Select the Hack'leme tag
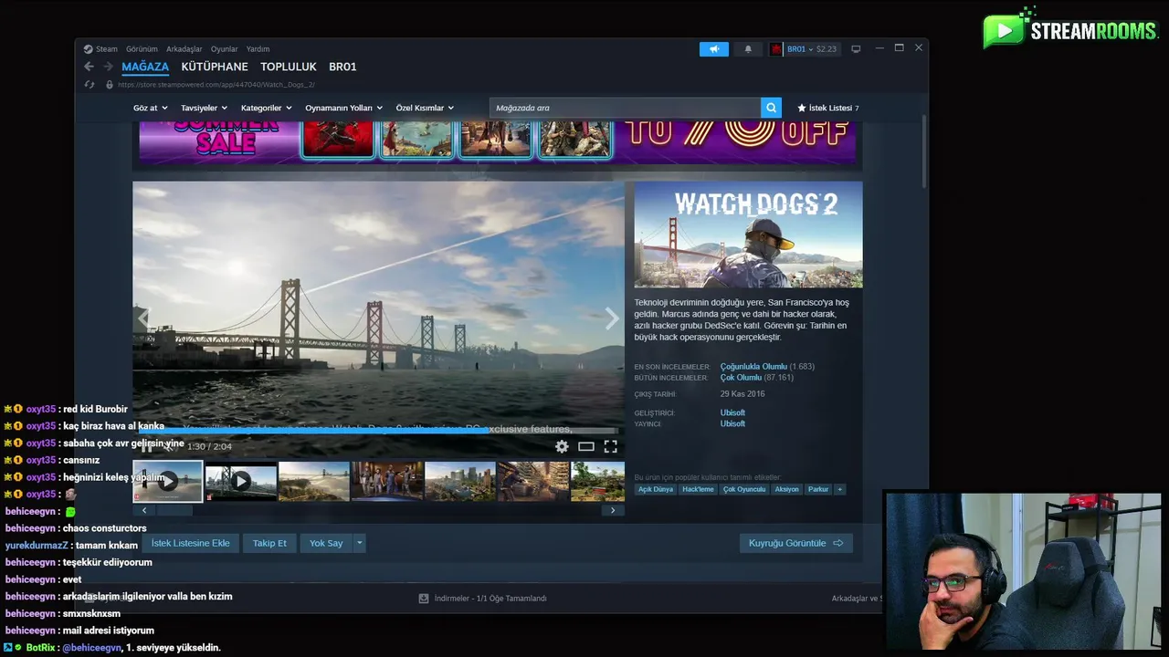Screen dimensions: 1169x657 tap(699, 489)
